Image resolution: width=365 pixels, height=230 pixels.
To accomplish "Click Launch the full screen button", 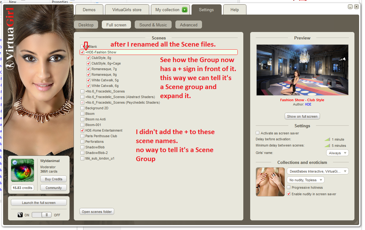I will pos(38,202).
